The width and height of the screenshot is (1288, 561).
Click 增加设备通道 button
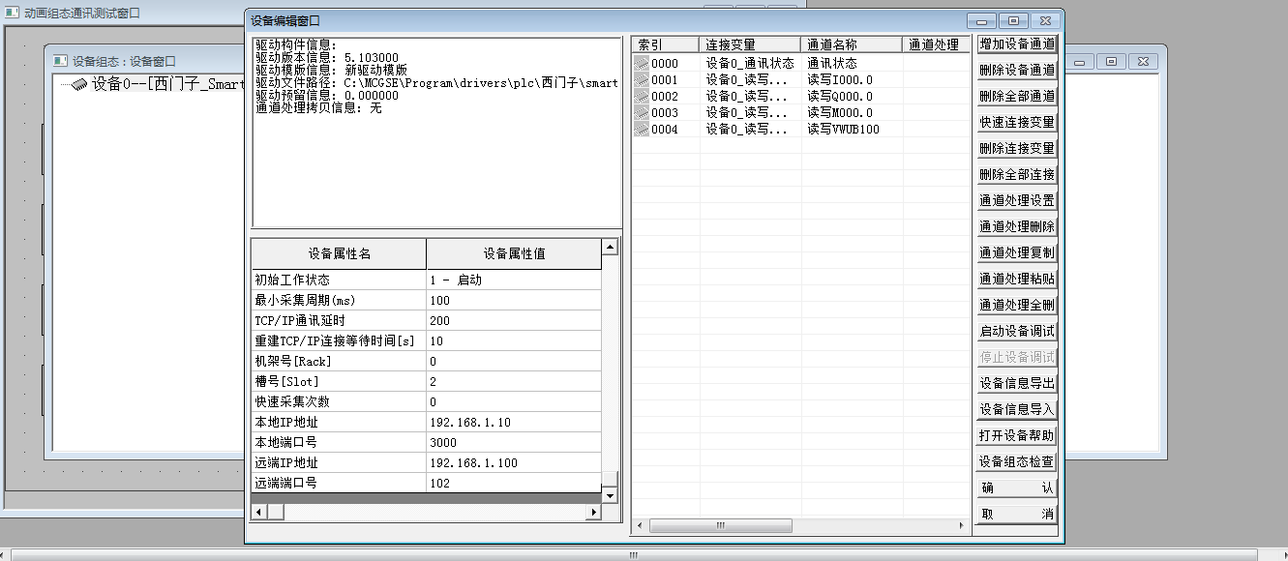(1016, 44)
